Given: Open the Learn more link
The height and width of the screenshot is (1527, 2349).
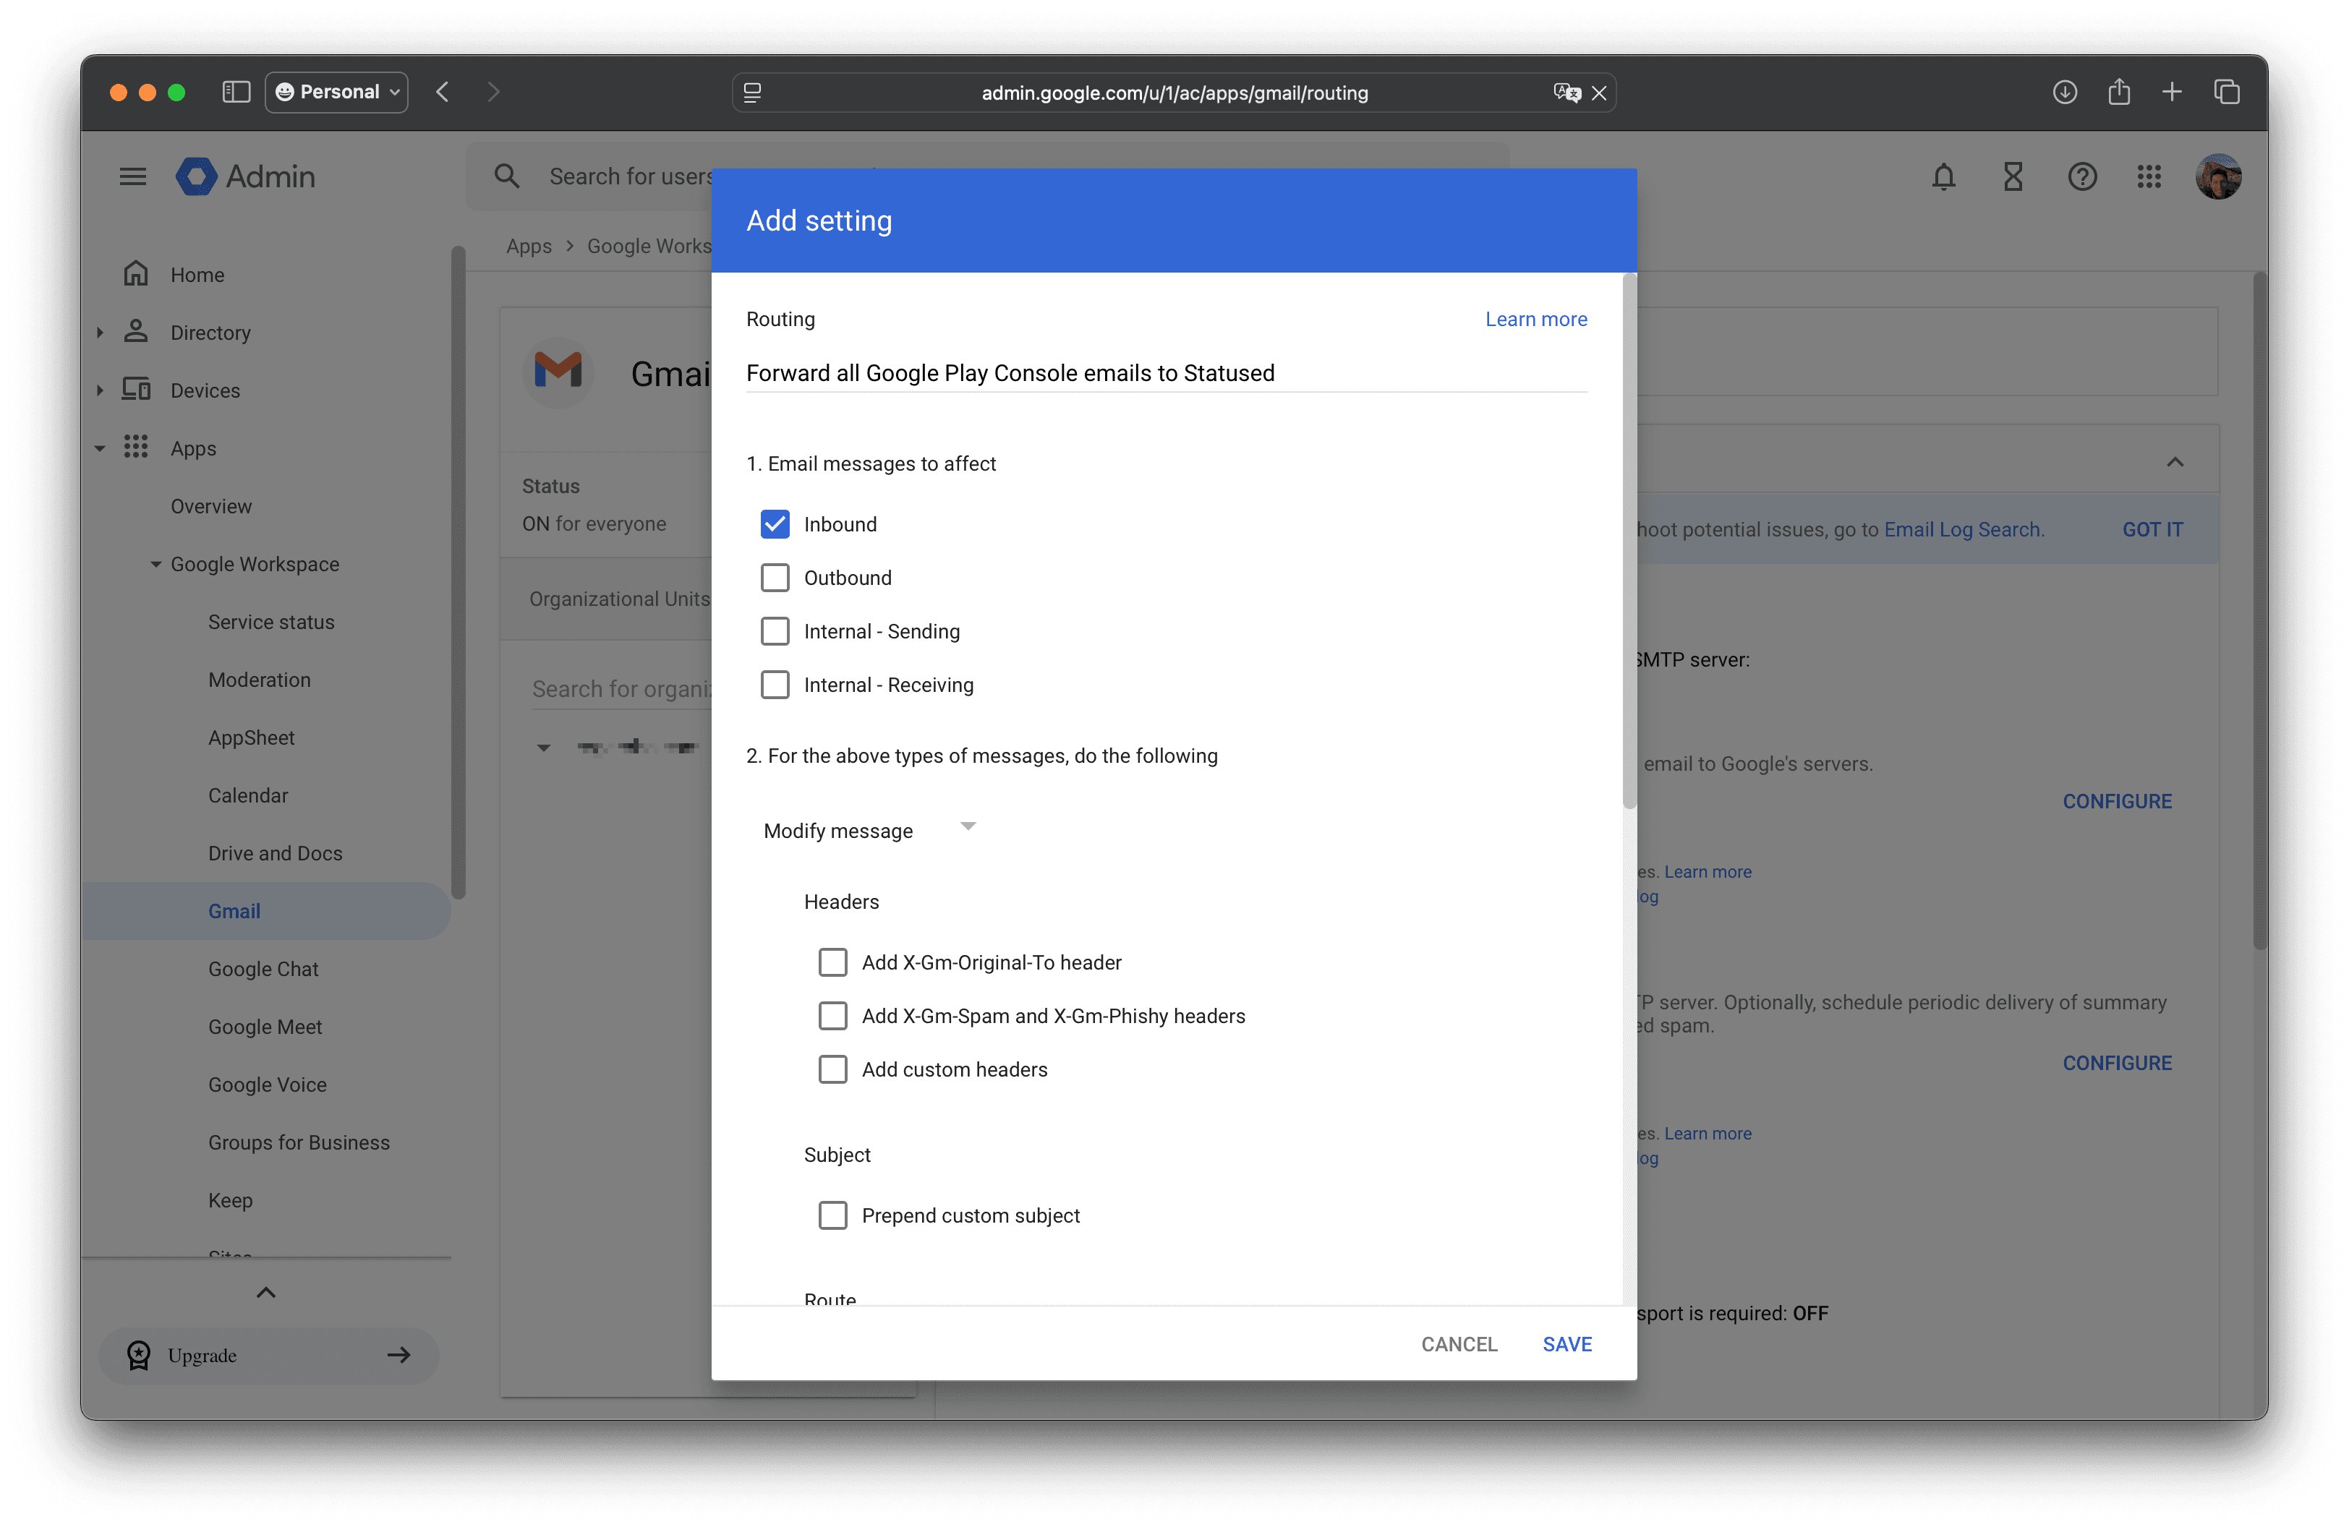Looking at the screenshot, I should point(1535,319).
